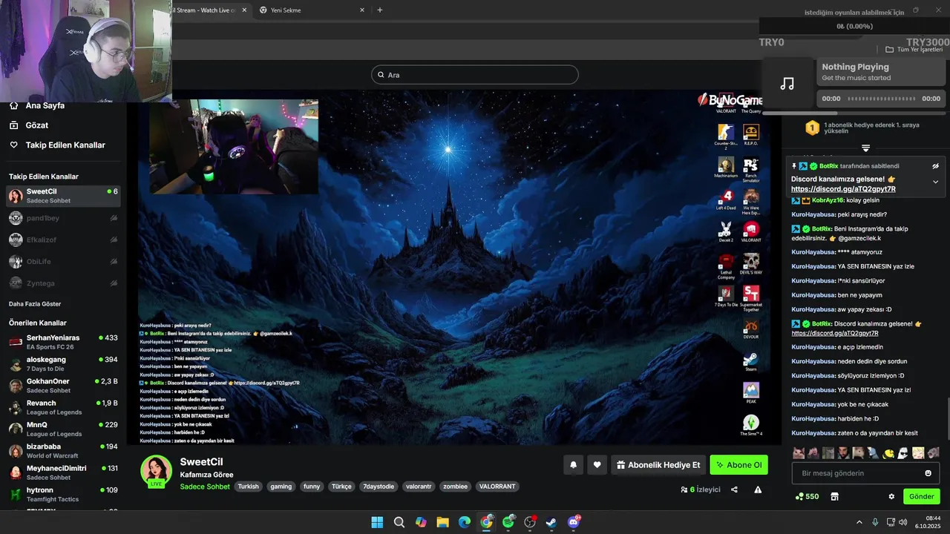
Task: Expand pinned BotRix message chevron
Action: click(x=935, y=182)
